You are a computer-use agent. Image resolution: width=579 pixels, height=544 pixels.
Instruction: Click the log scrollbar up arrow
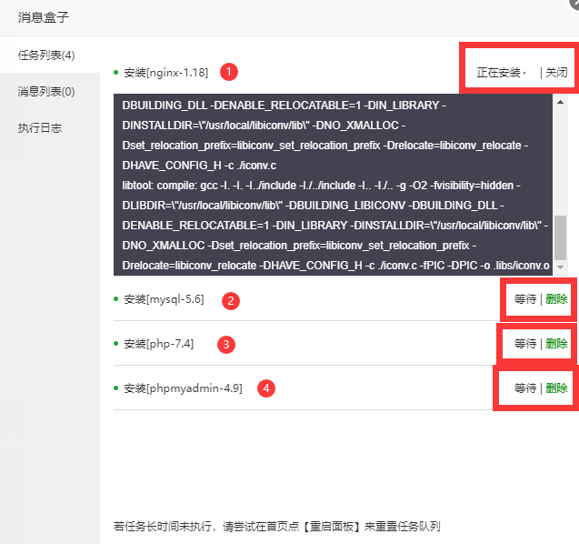560,102
